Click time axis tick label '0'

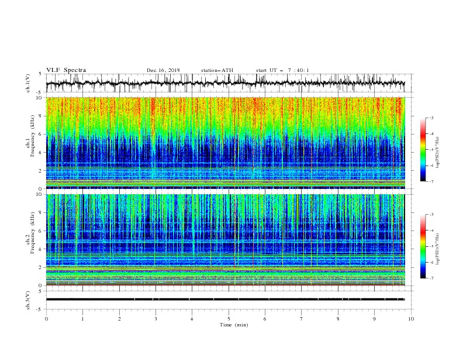coord(46,319)
